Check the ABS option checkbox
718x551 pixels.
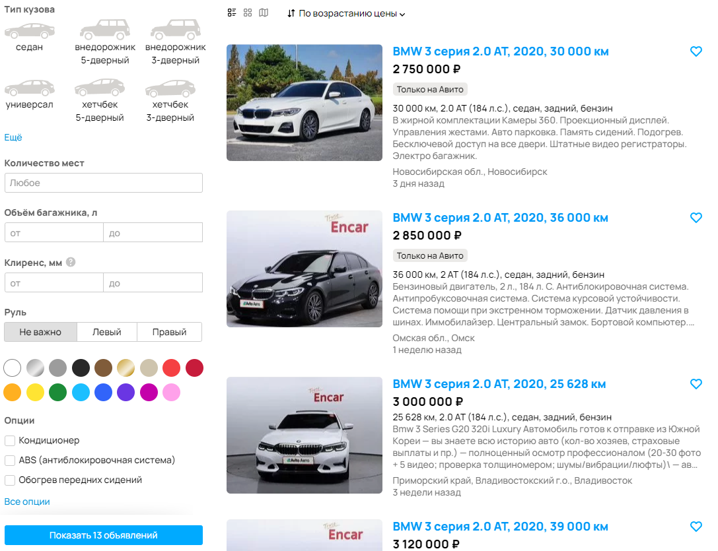click(10, 461)
